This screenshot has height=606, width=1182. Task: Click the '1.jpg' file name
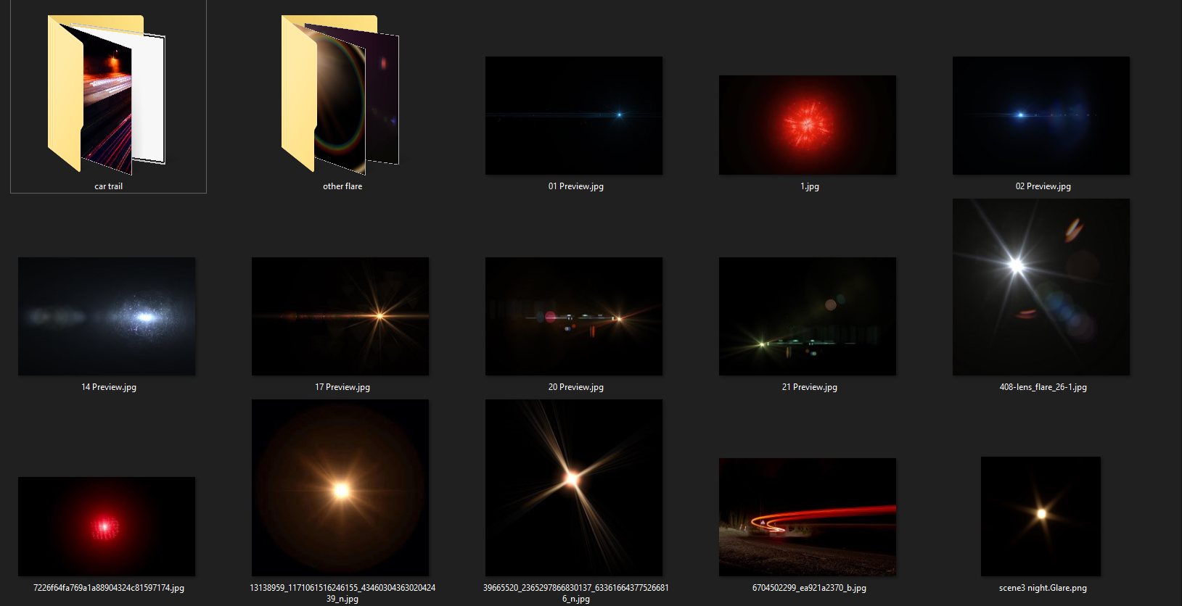[810, 186]
